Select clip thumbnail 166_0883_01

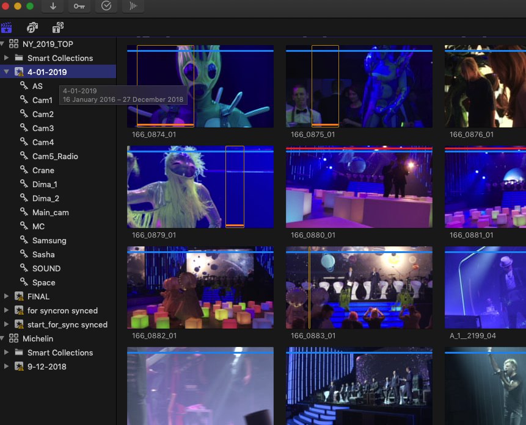(359, 287)
